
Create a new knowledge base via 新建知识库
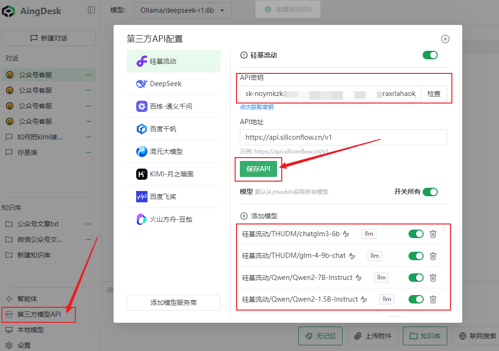[x=28, y=255]
